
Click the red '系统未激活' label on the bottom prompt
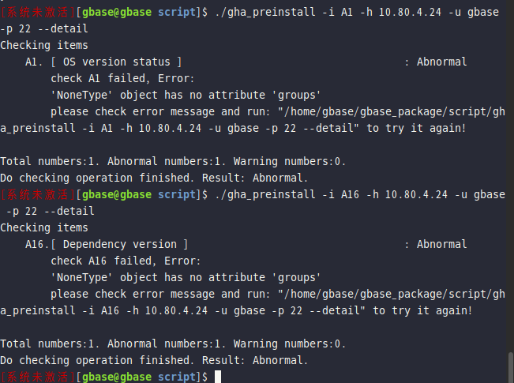[x=37, y=377]
